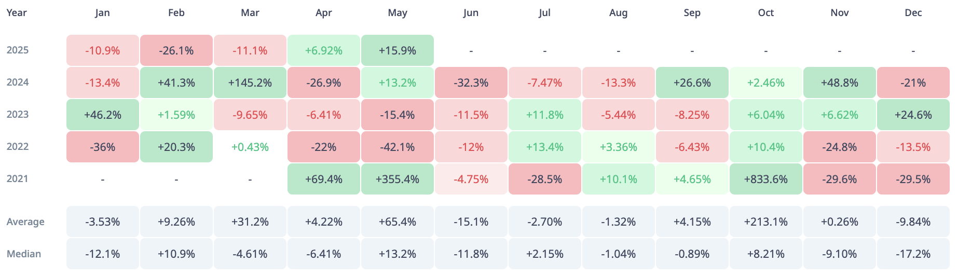Click the +833.6% cell for October 2021
Viewport: 958px width, 277px height.
click(x=765, y=179)
